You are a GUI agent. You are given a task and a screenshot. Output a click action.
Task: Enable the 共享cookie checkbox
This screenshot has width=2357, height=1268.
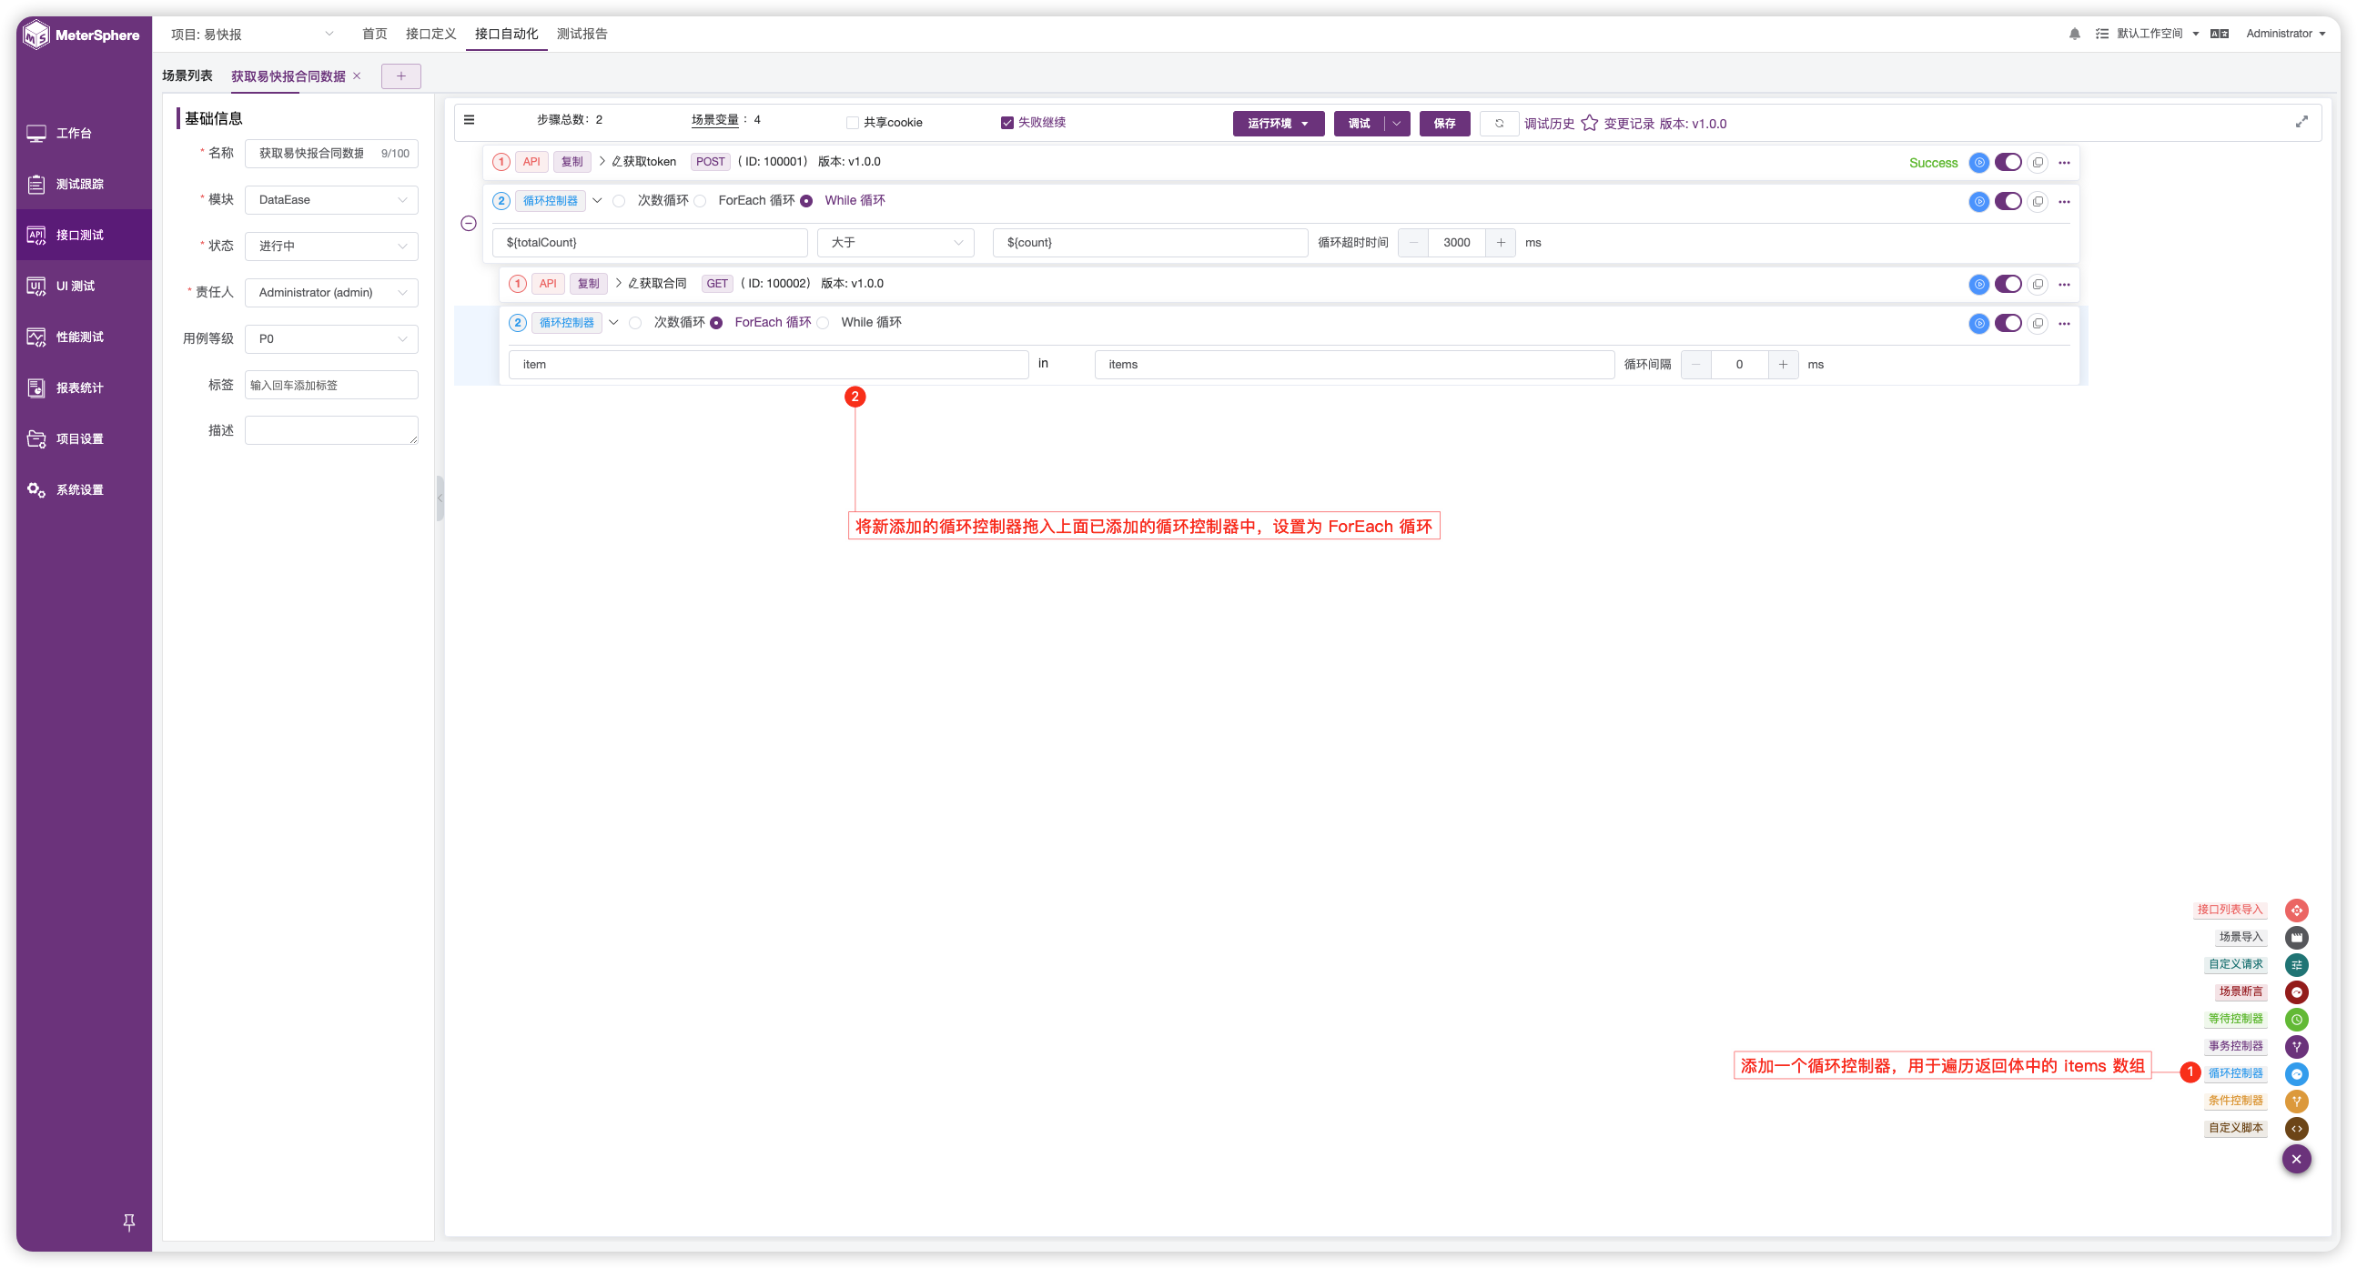coord(852,122)
